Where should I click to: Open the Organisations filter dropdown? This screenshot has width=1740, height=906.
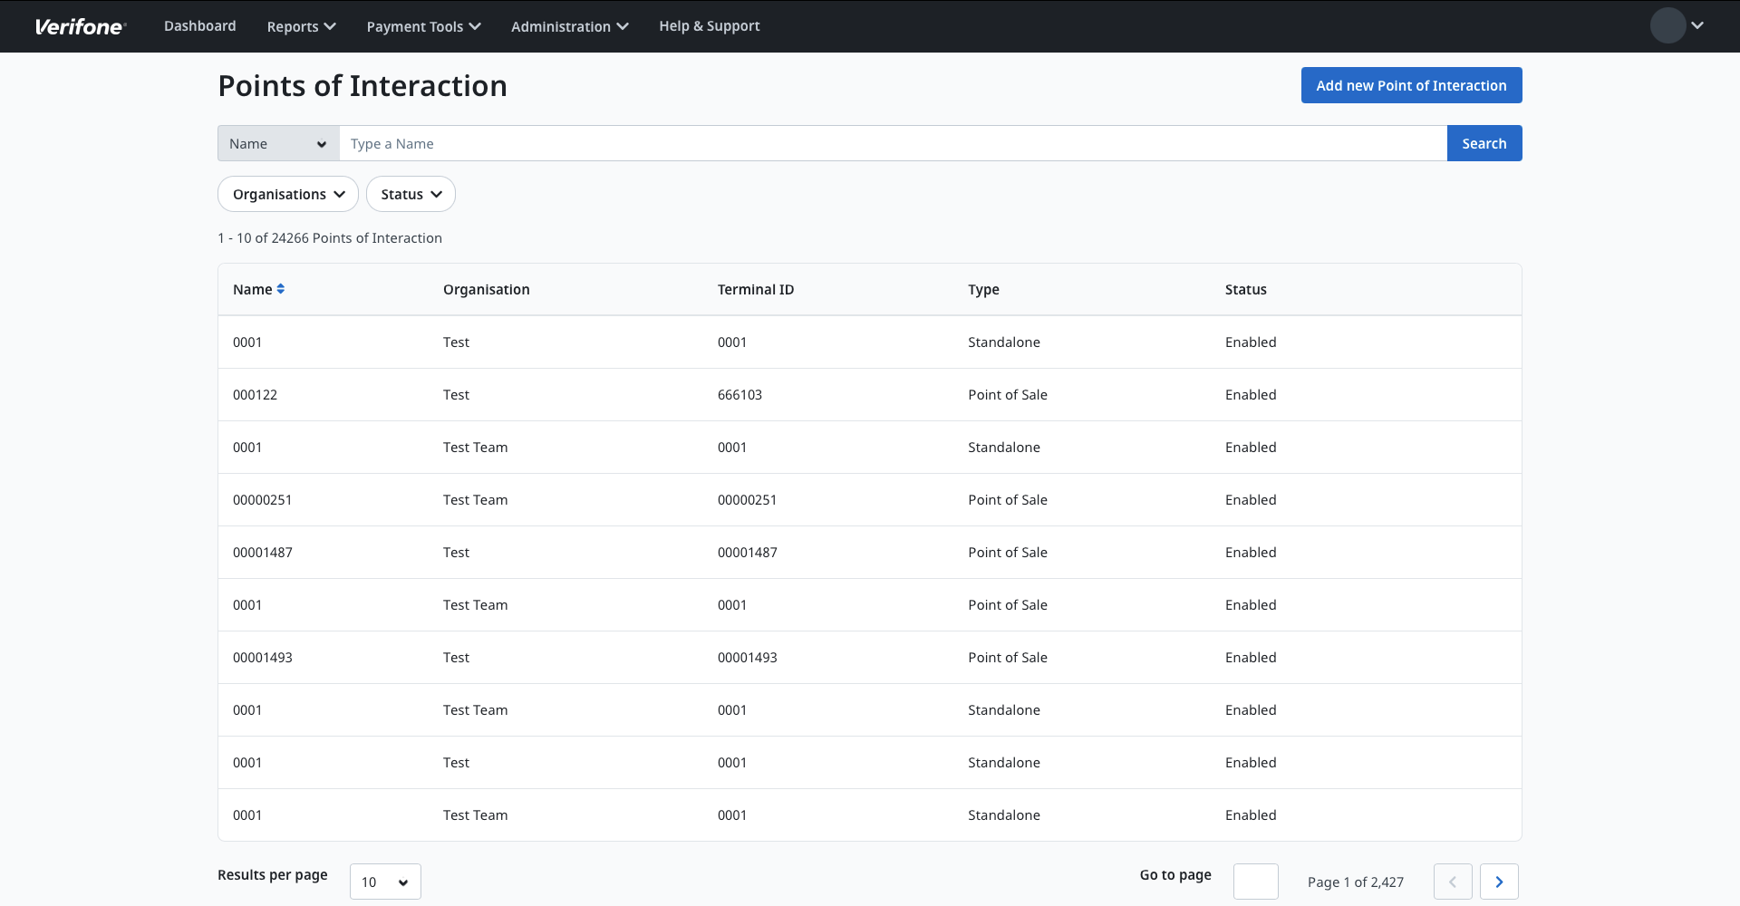tap(288, 194)
